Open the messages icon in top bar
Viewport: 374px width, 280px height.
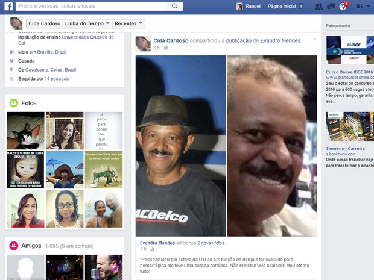tap(331, 6)
